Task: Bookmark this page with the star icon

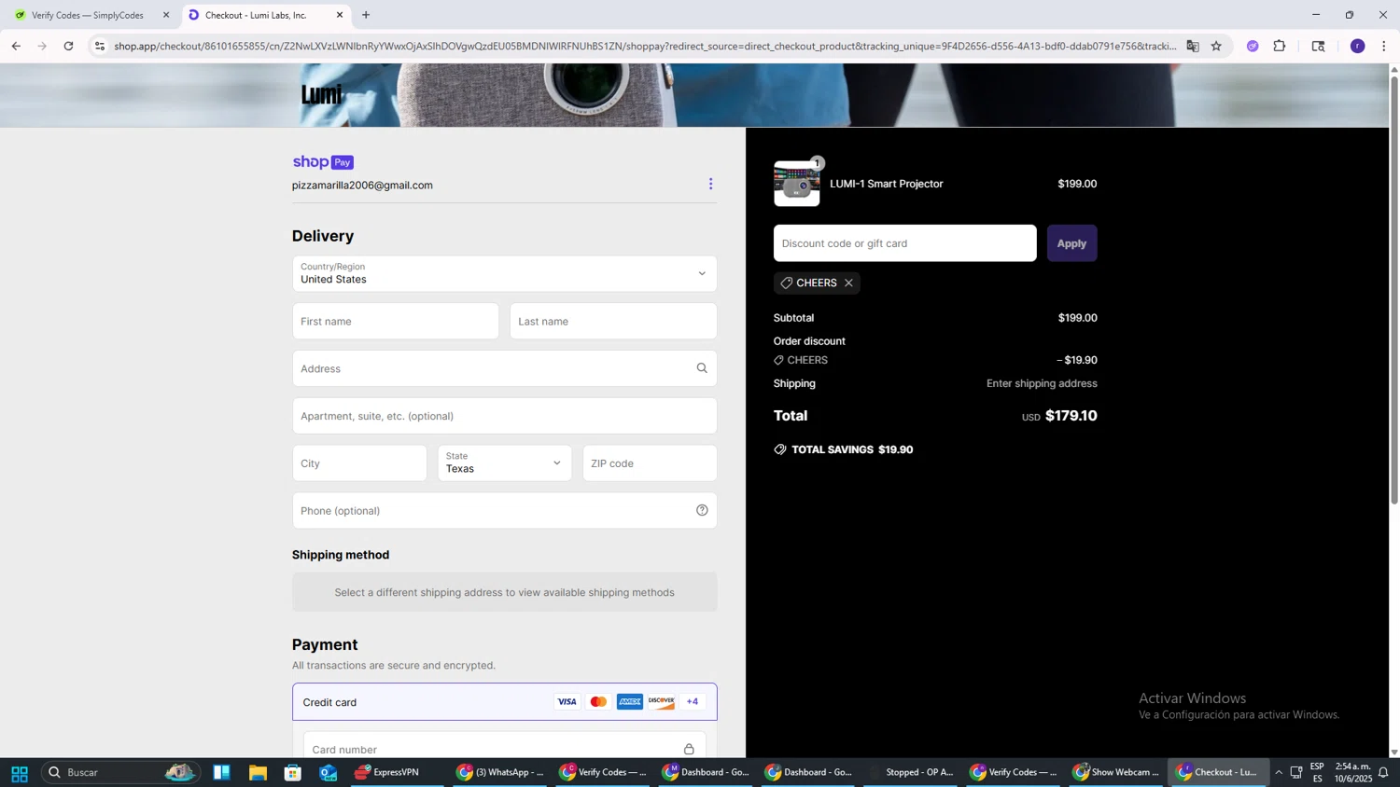Action: point(1216,46)
